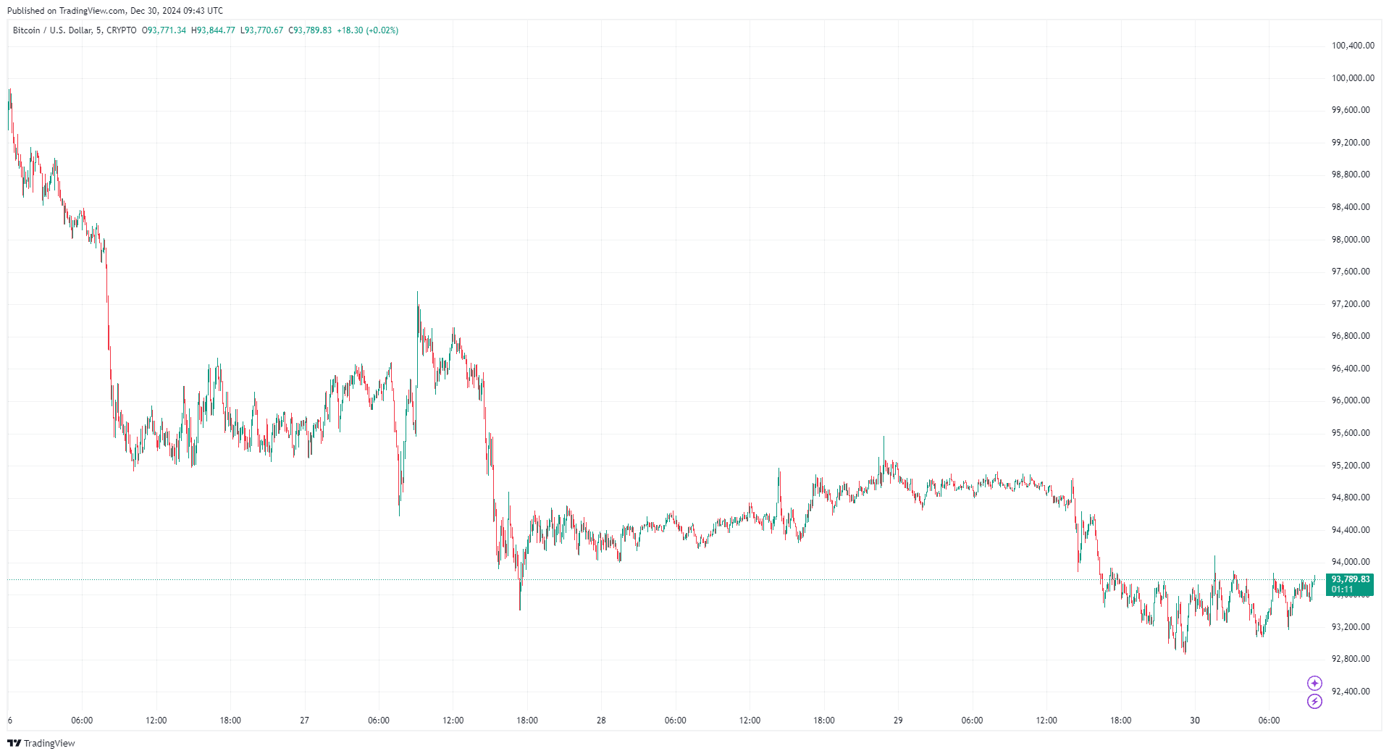This screenshot has width=1389, height=756.
Task: Click the purple sparkle circle icon
Action: [x=1314, y=683]
